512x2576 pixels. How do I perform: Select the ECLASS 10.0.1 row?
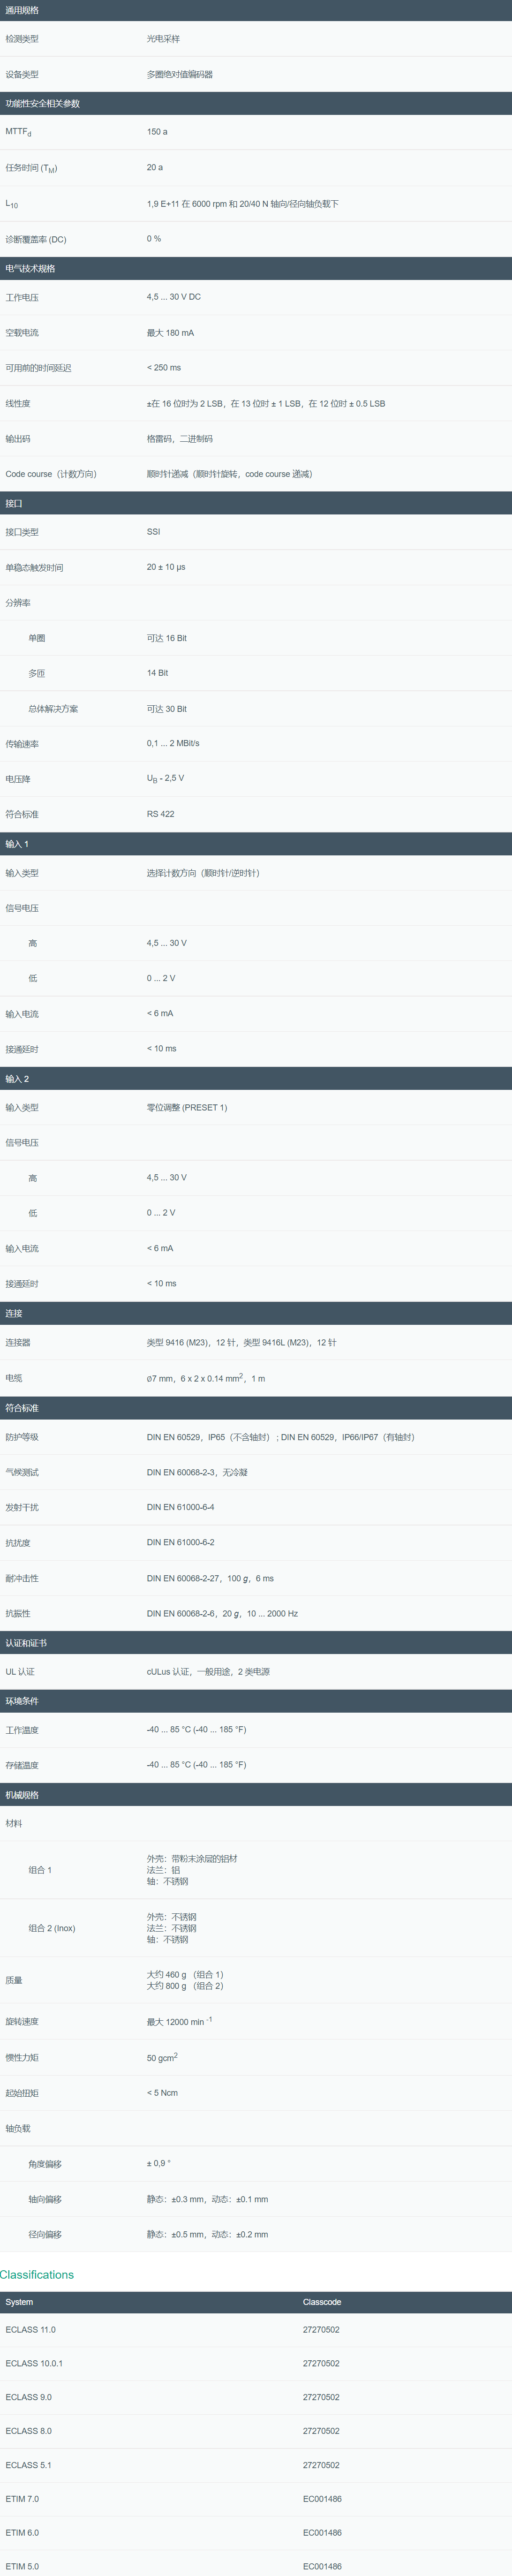[256, 2364]
